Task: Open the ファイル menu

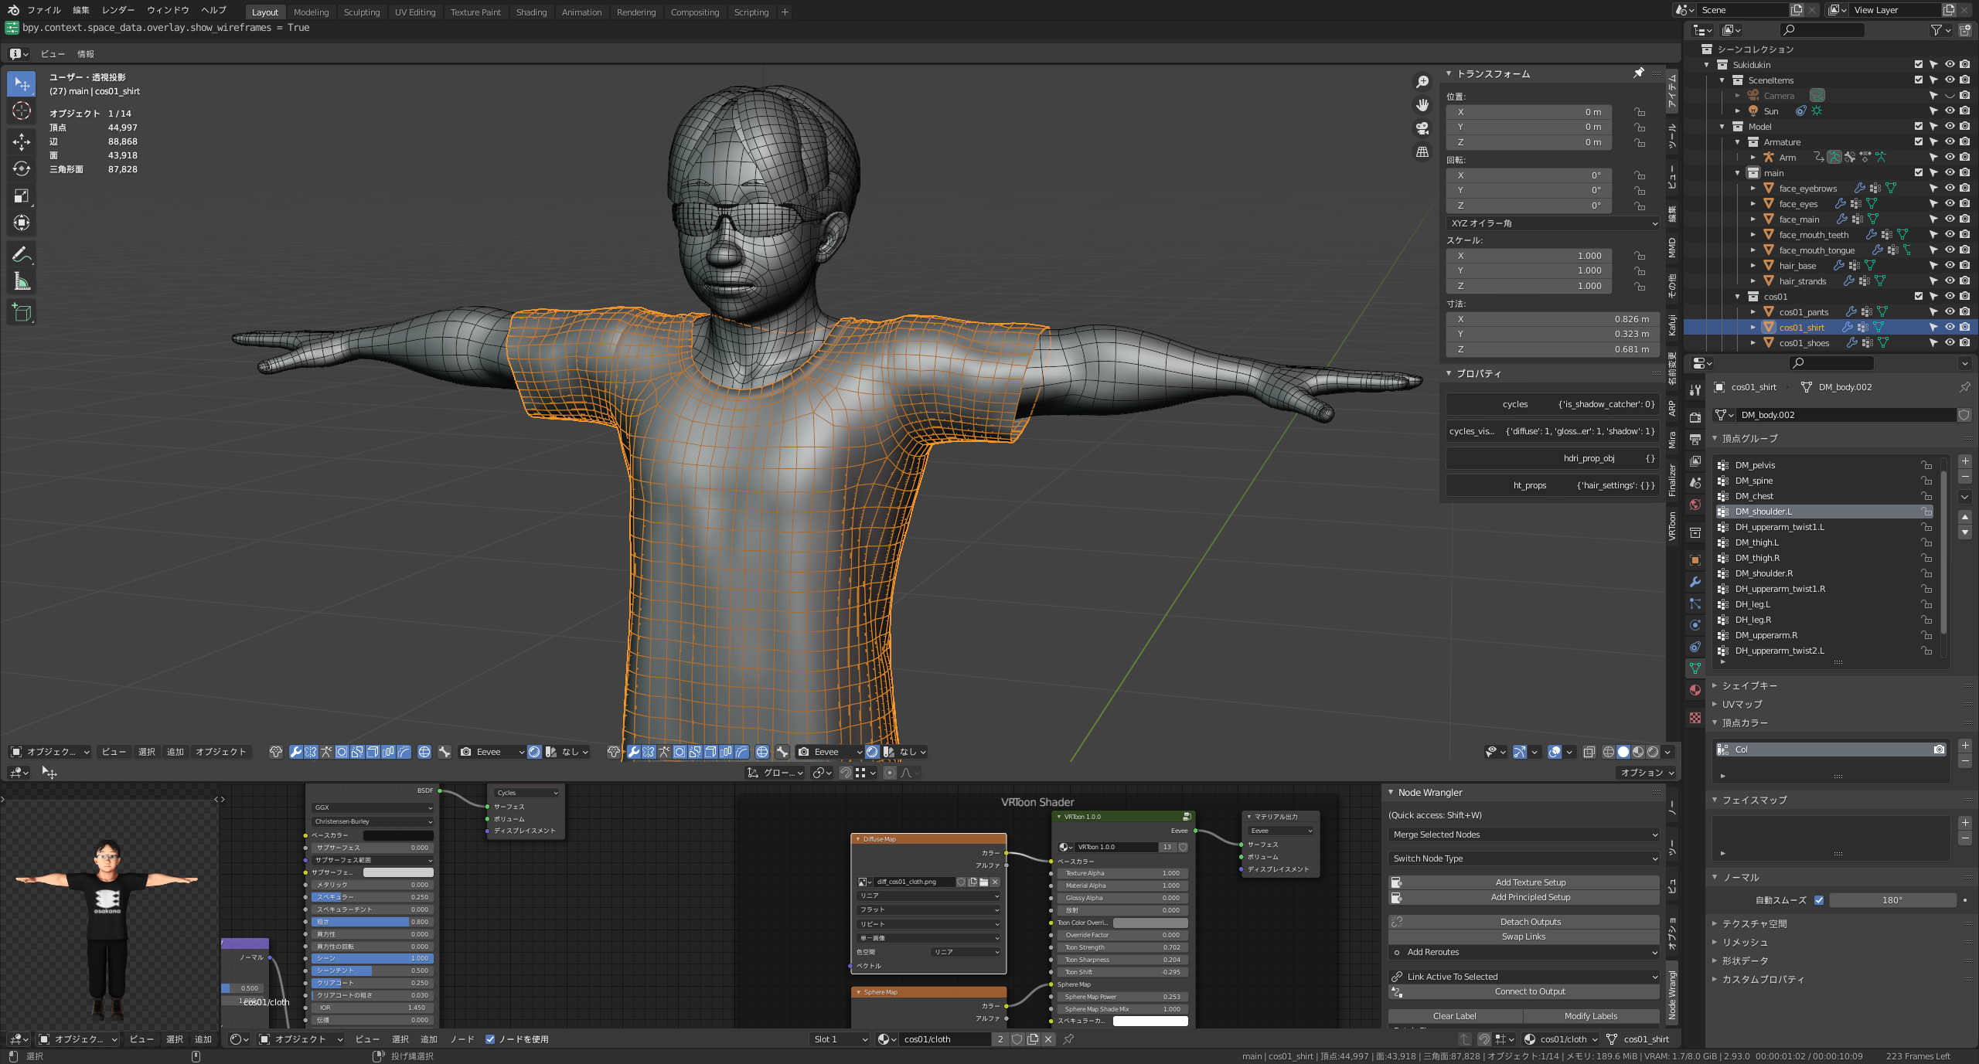Action: (x=43, y=10)
